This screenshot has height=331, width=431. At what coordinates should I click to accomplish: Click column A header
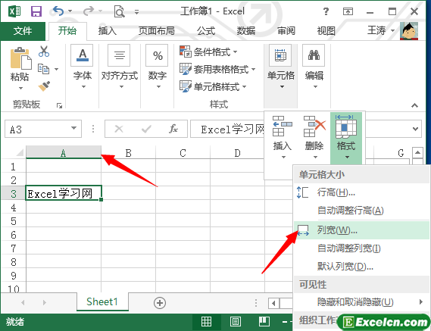(64, 152)
